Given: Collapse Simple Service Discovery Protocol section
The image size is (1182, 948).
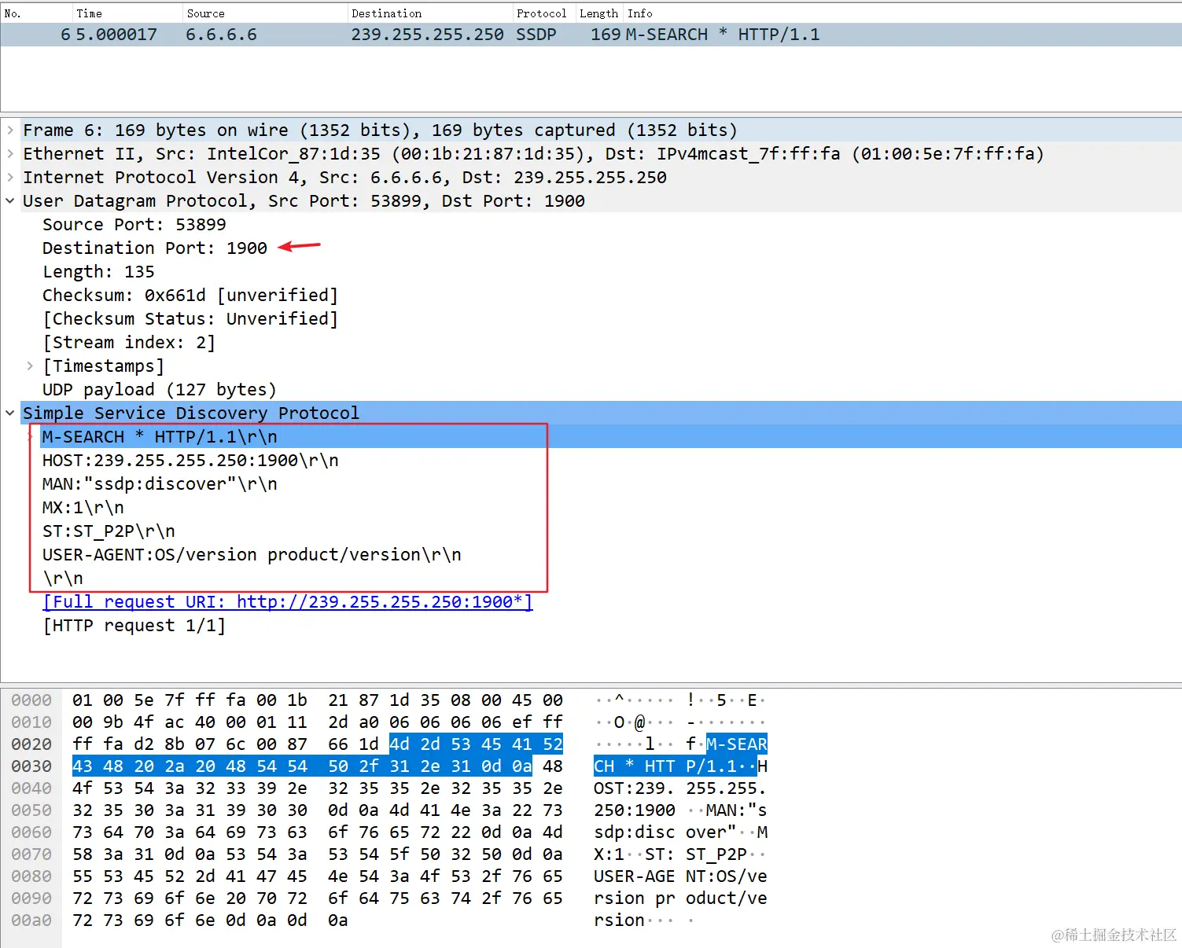Looking at the screenshot, I should click(10, 413).
